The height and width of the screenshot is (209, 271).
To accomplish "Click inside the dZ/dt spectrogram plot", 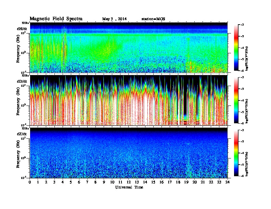I will tap(129, 153).
